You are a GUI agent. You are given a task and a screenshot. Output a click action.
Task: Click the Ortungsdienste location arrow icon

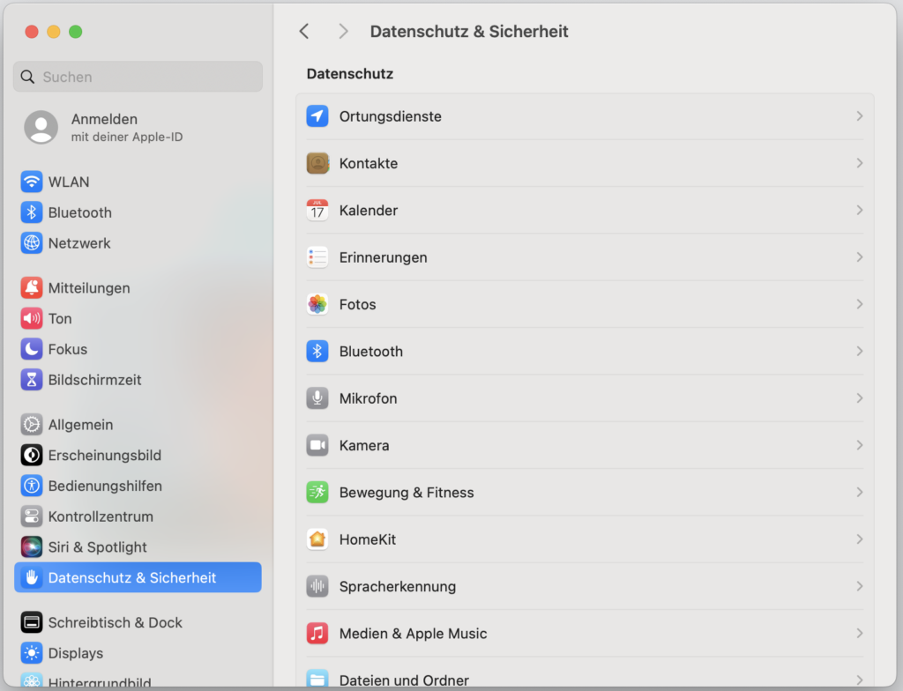(x=317, y=116)
